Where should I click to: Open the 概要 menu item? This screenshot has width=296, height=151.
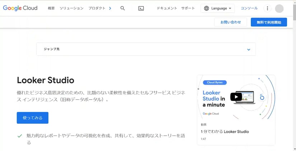51,8
